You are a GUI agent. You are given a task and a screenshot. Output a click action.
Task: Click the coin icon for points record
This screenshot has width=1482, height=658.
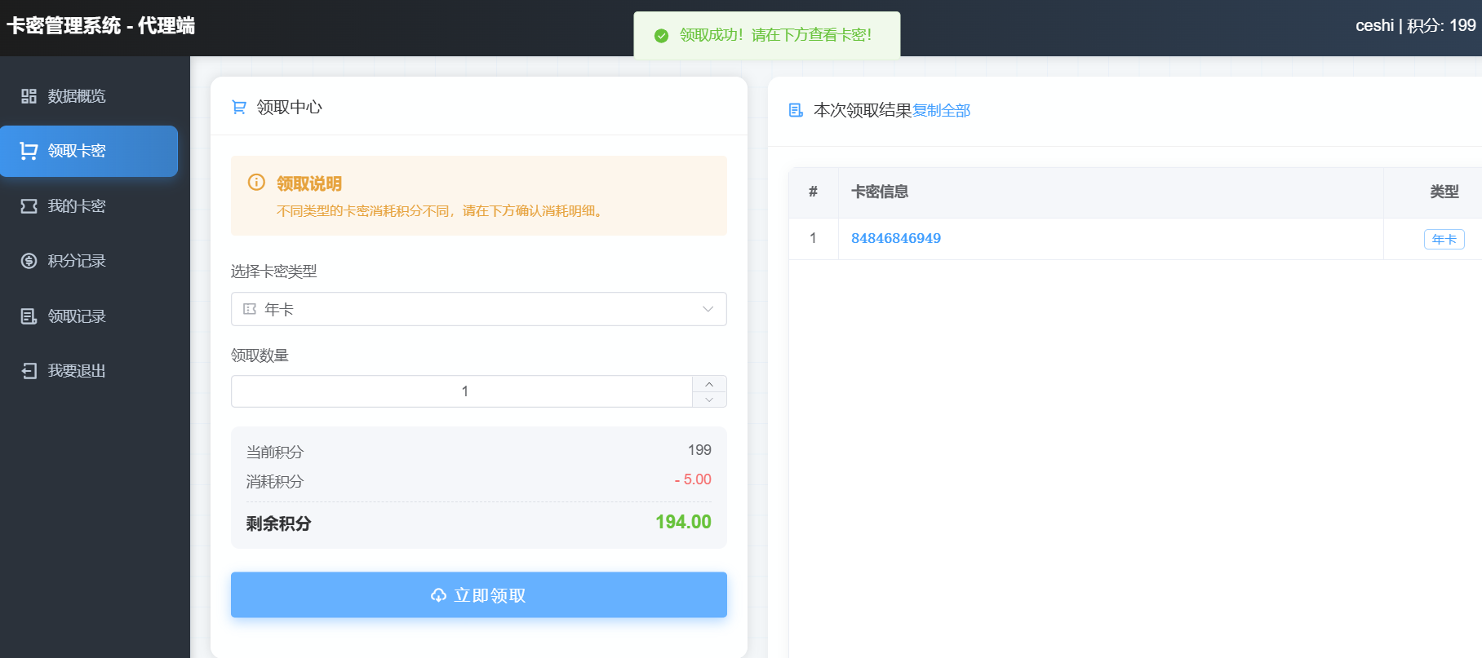pos(29,261)
